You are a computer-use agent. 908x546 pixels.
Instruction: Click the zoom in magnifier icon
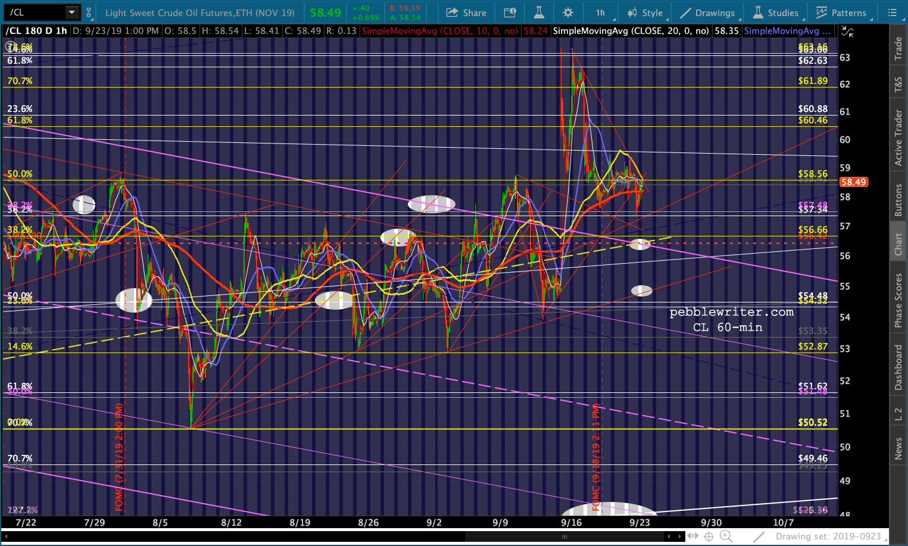click(x=725, y=536)
